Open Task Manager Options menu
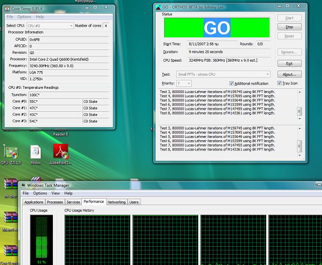The image size is (322, 265). click(x=40, y=193)
